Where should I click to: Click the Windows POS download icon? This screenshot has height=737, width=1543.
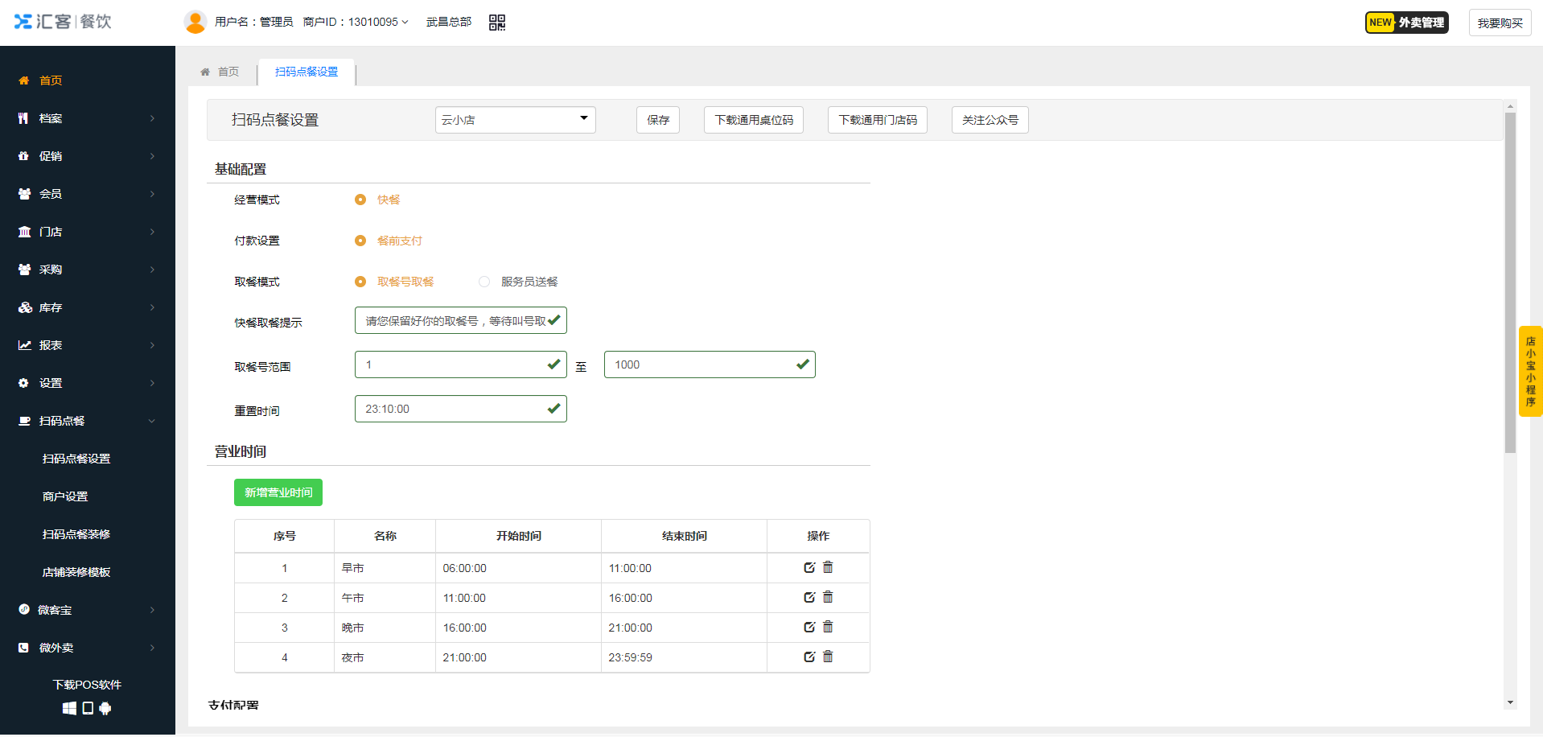coord(70,708)
